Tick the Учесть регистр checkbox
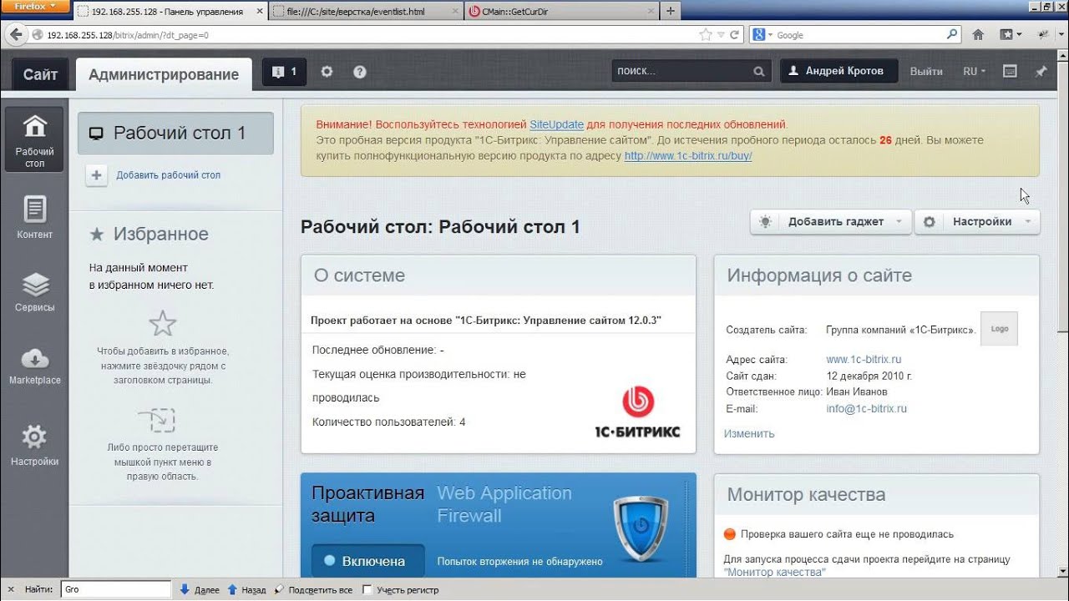 click(367, 589)
